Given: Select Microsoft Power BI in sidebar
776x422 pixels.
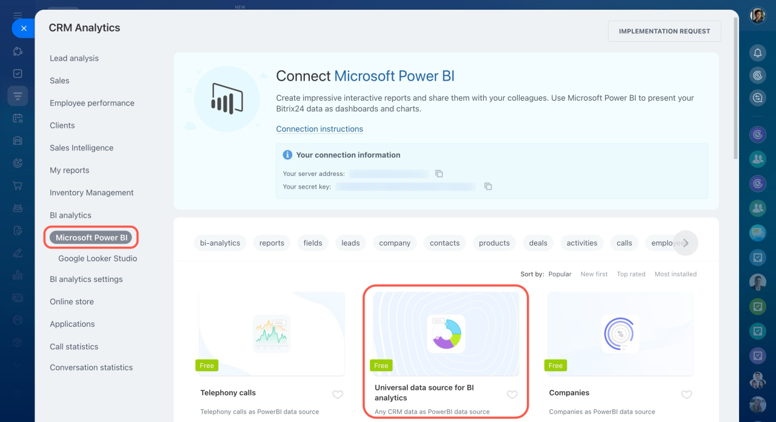Looking at the screenshot, I should [92, 238].
